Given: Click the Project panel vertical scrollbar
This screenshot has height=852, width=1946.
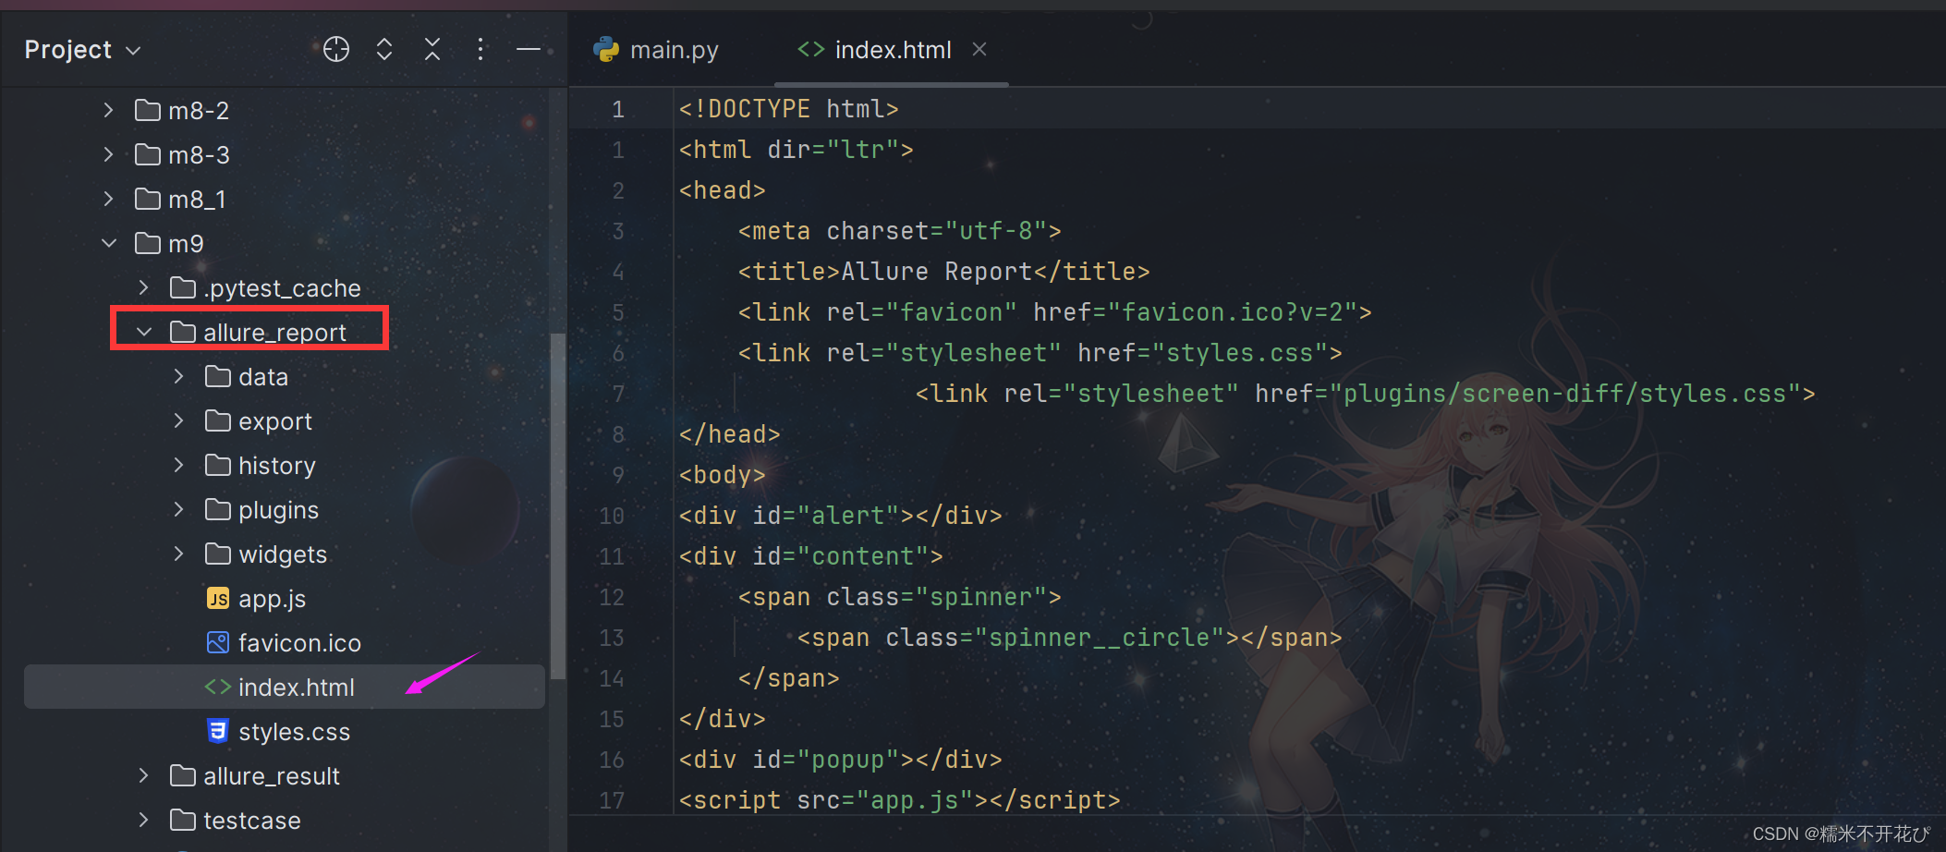Looking at the screenshot, I should (x=557, y=506).
